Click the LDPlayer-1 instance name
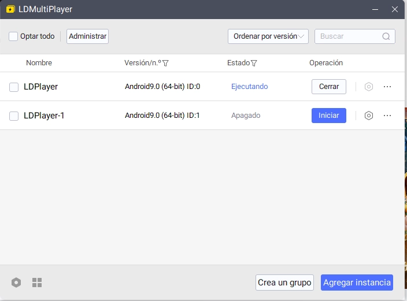The image size is (407, 301). tap(44, 116)
